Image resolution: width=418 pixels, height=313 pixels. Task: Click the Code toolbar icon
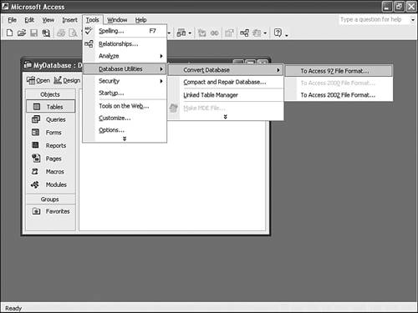click(201, 33)
